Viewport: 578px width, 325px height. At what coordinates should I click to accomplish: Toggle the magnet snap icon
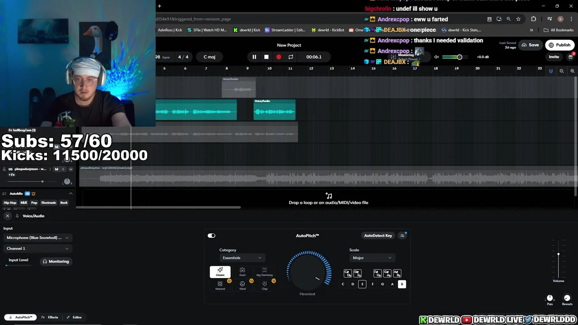550,71
